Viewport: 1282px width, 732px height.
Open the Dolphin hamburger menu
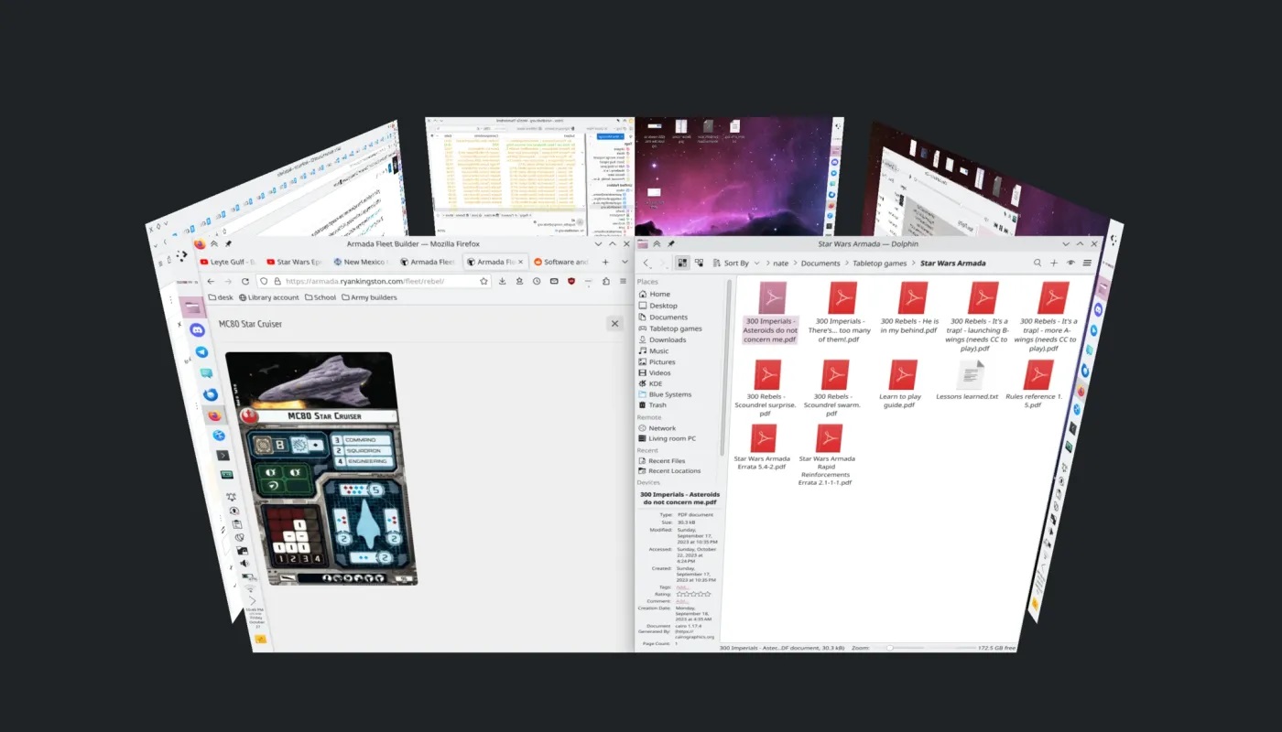click(1087, 263)
